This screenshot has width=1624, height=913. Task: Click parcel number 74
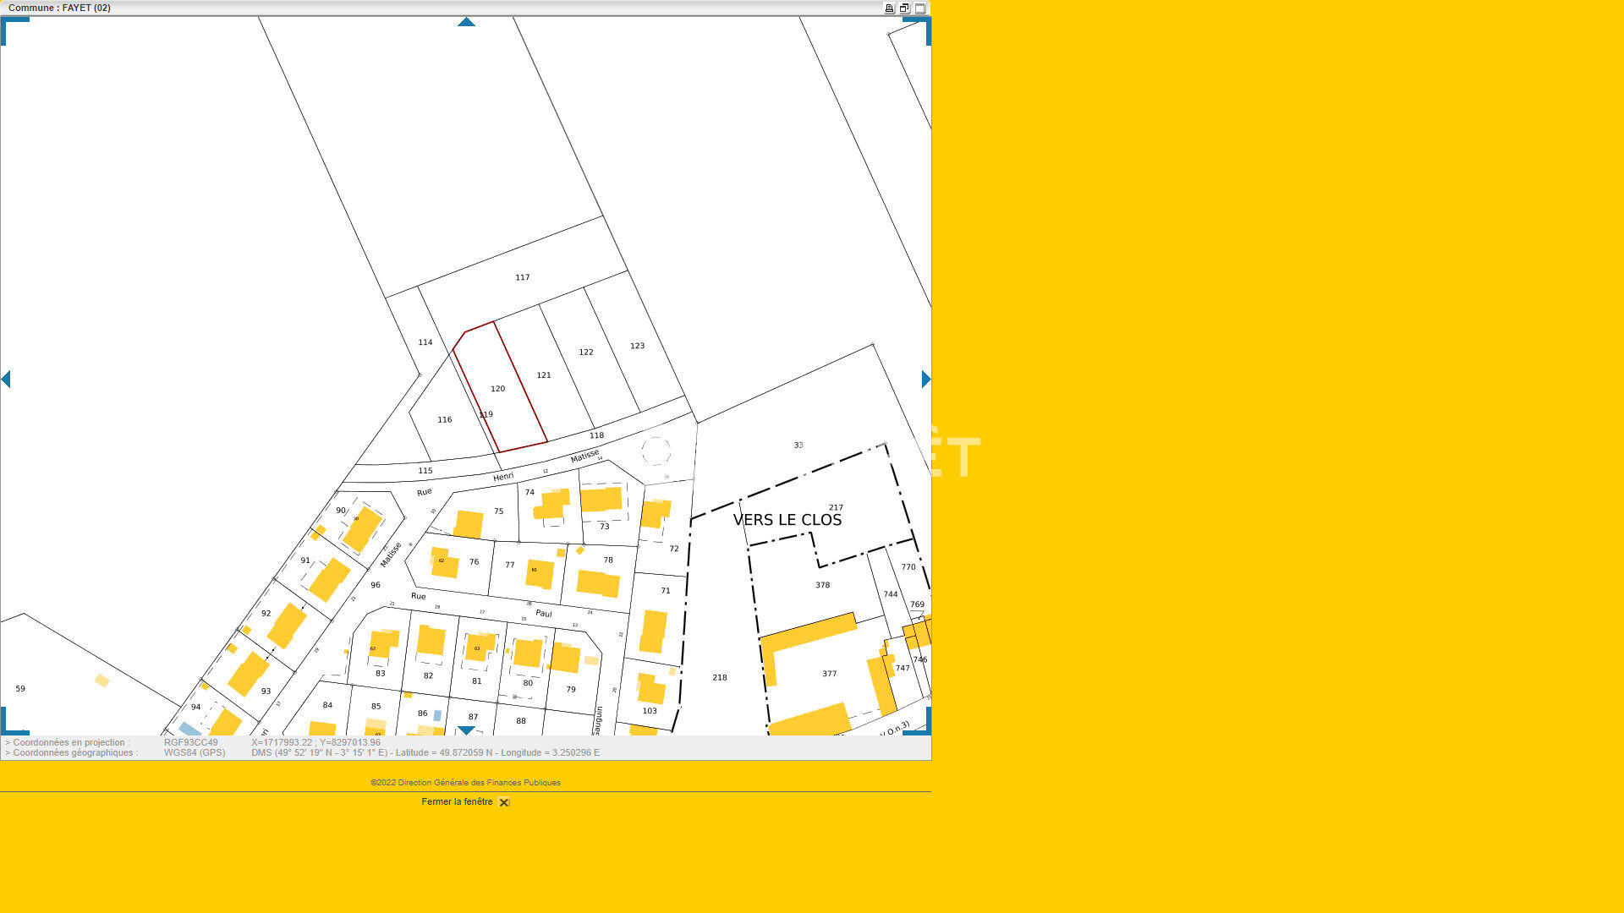pos(529,492)
